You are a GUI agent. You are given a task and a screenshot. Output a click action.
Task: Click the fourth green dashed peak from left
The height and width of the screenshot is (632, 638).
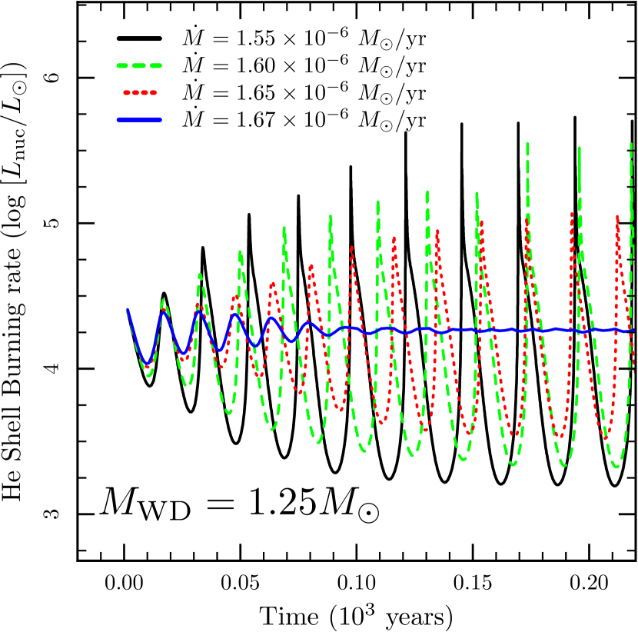(284, 228)
